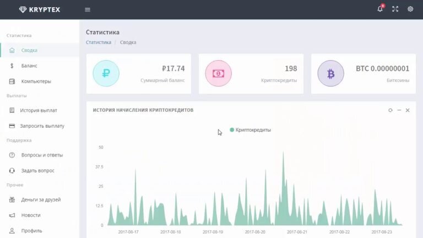Open the Профиль page
The image size is (423, 238).
40,231
